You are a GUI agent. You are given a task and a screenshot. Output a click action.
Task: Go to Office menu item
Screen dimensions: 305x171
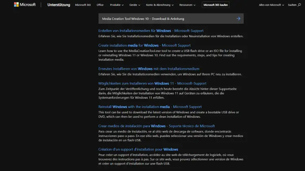100,5
